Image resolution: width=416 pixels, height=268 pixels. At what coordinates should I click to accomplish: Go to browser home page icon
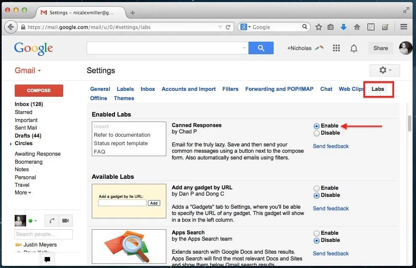click(357, 27)
